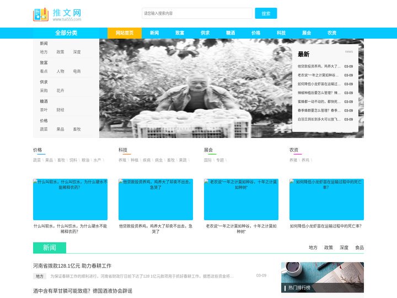This screenshot has height=298, width=397.
Task: Open the 老农说 article card image
Action: tap(241, 199)
